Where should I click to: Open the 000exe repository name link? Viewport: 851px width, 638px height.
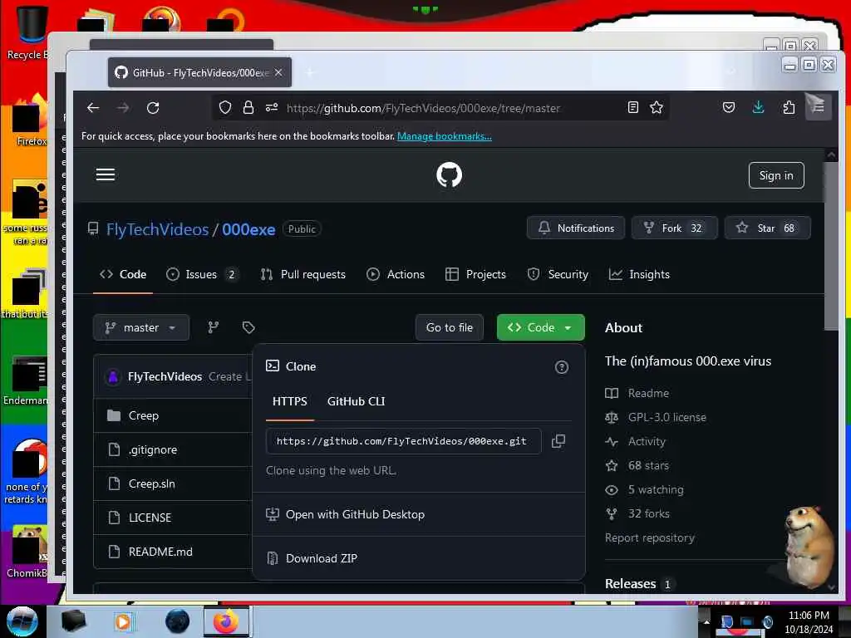[248, 229]
